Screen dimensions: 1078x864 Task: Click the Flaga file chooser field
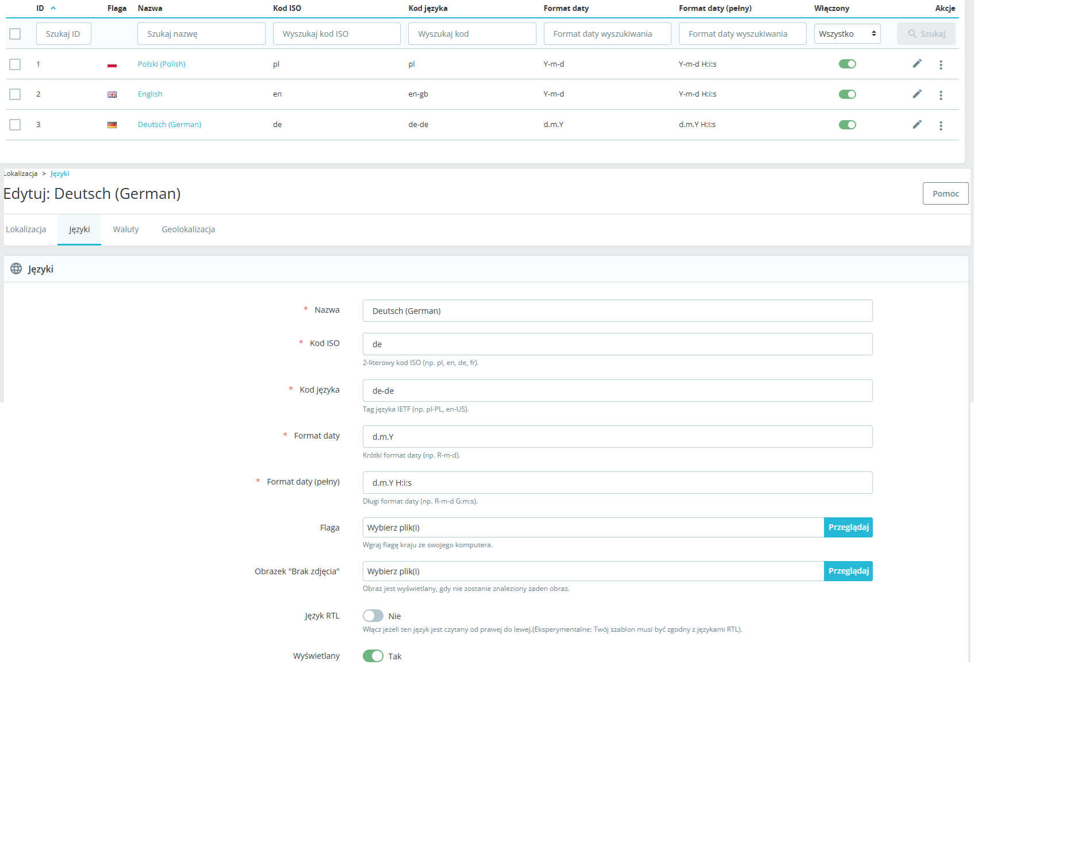coord(593,528)
